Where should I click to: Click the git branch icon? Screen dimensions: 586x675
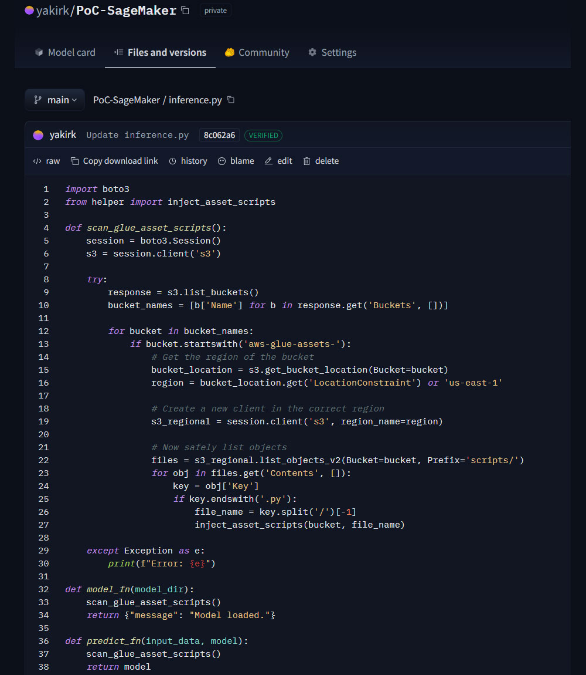pyautogui.click(x=38, y=100)
